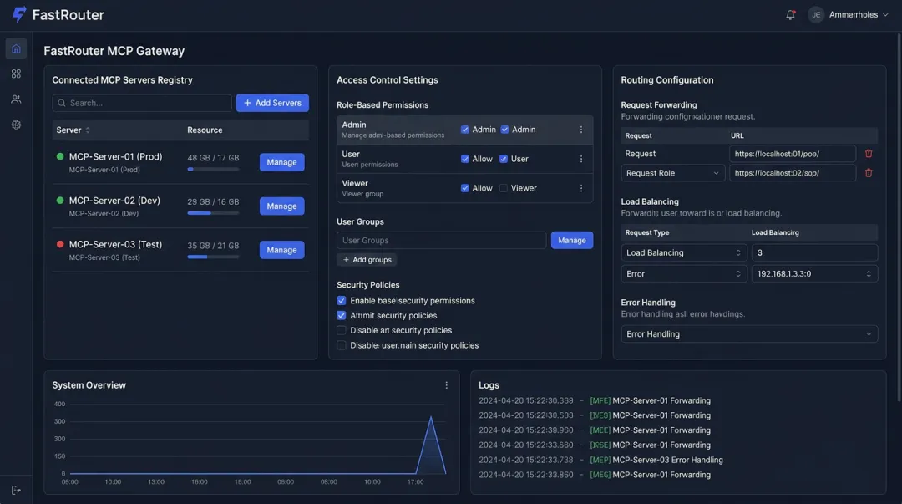Click the Request Type column header
The image size is (902, 504).
(647, 232)
